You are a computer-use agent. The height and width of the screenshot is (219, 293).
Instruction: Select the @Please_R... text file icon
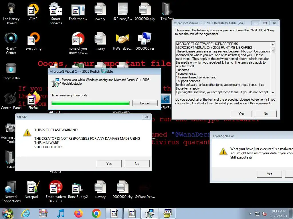pos(122,11)
